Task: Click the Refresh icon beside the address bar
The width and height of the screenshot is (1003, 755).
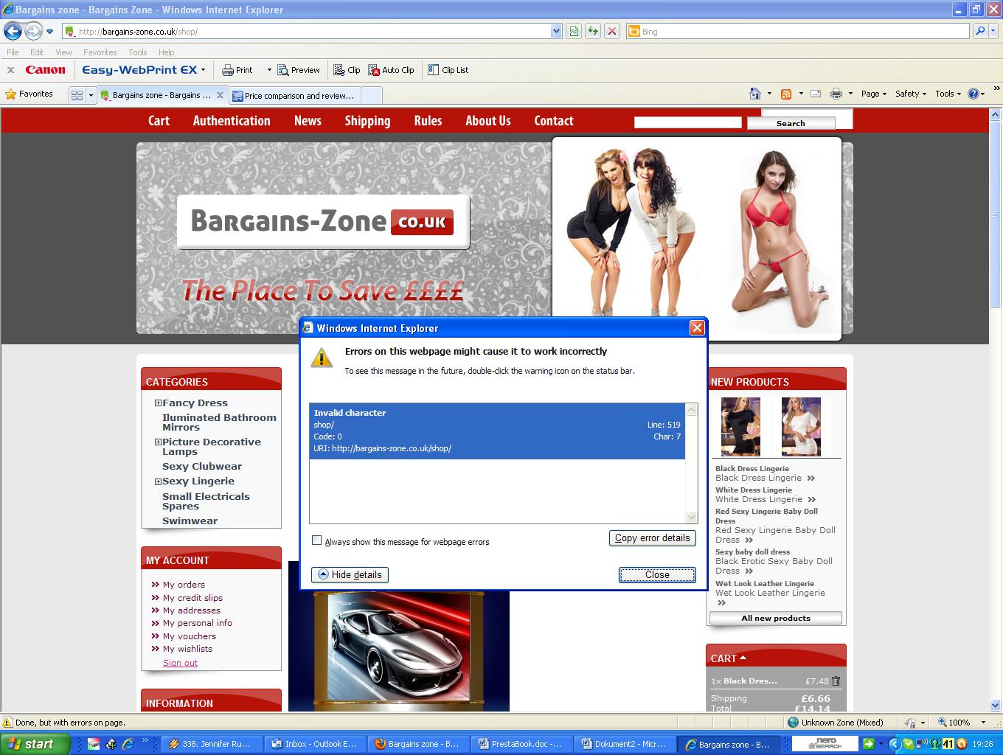Action: pyautogui.click(x=592, y=31)
